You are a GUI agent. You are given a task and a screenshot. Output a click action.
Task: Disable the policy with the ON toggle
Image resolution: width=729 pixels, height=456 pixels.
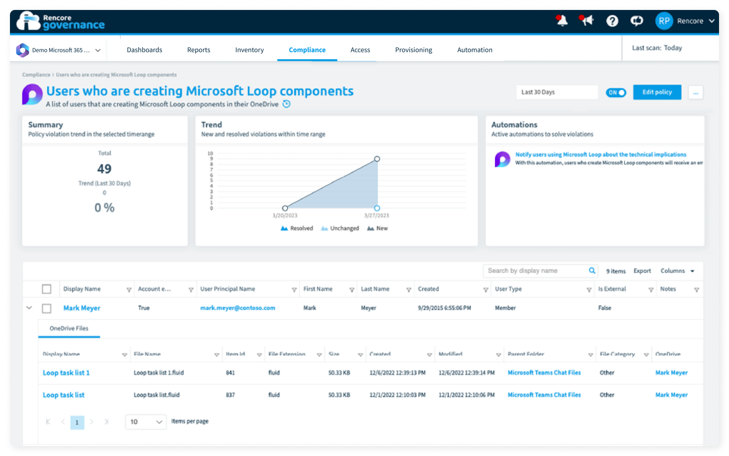click(x=616, y=92)
